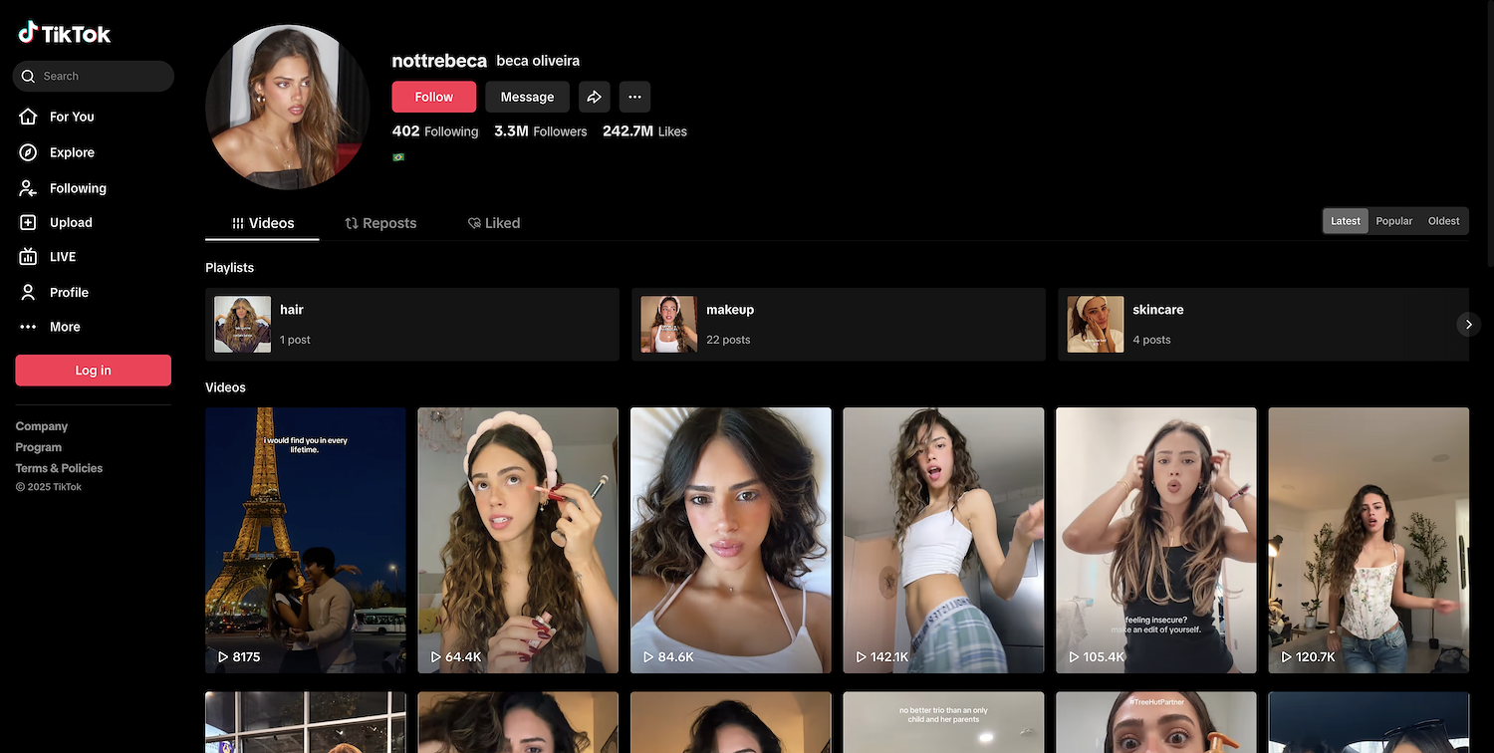Viewport: 1494px width, 753px height.
Task: Click the play icon beside 8175
Action: [223, 657]
